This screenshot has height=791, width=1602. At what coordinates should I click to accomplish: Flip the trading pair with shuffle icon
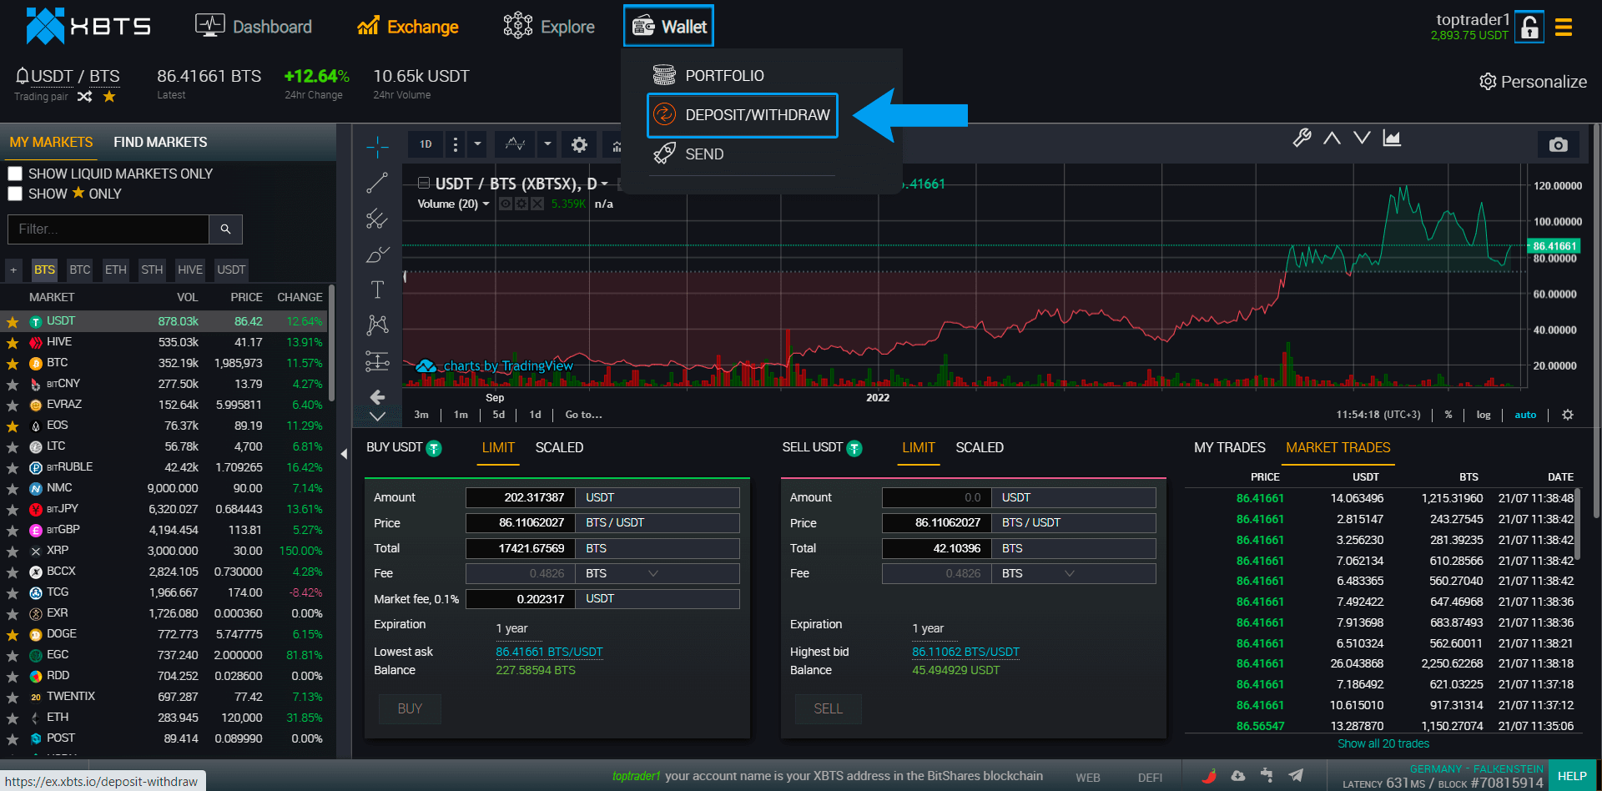coord(84,97)
